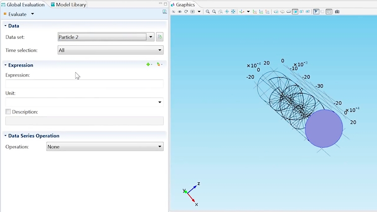Viewport: 377px width, 212px height.
Task: Click the Replace Expression arrow icon
Action: [159, 65]
